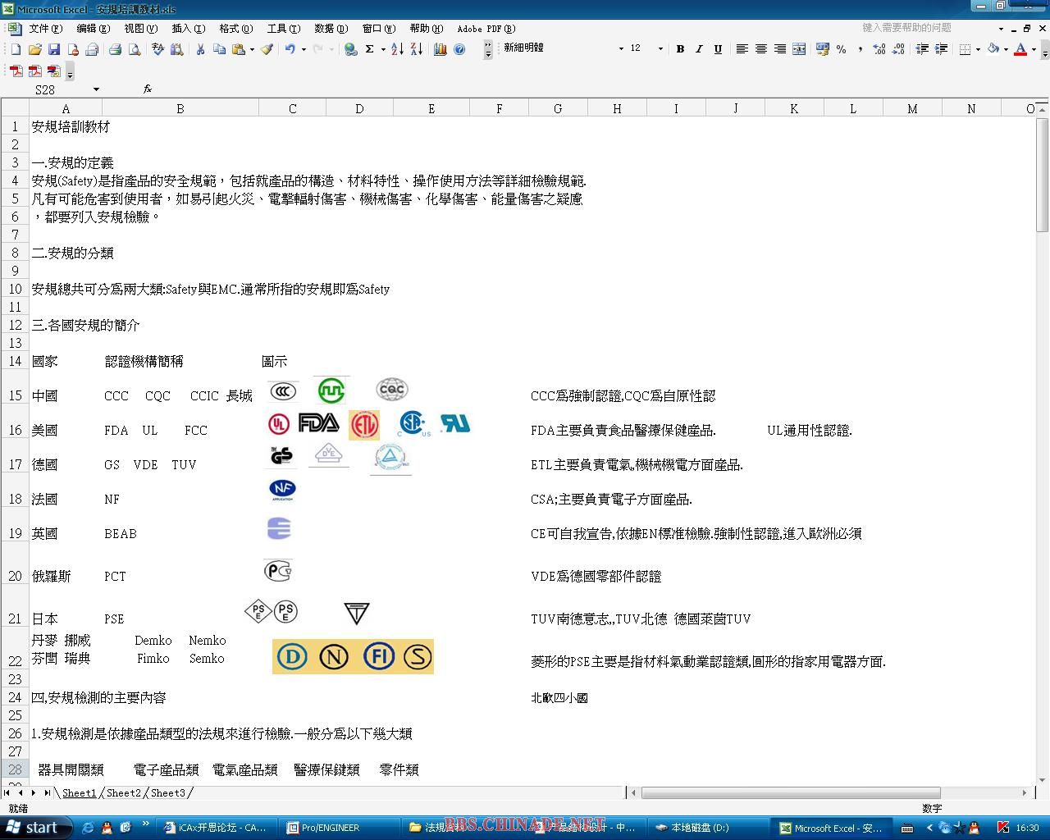Open fill color palette dropdown
The height and width of the screenshot is (840, 1050).
pos(1006,49)
